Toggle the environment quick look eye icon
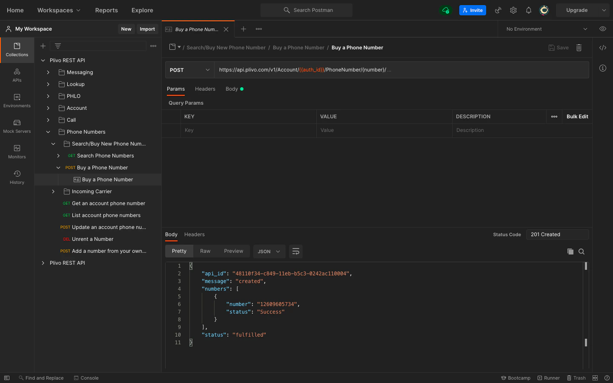This screenshot has width=613, height=383. tap(602, 29)
